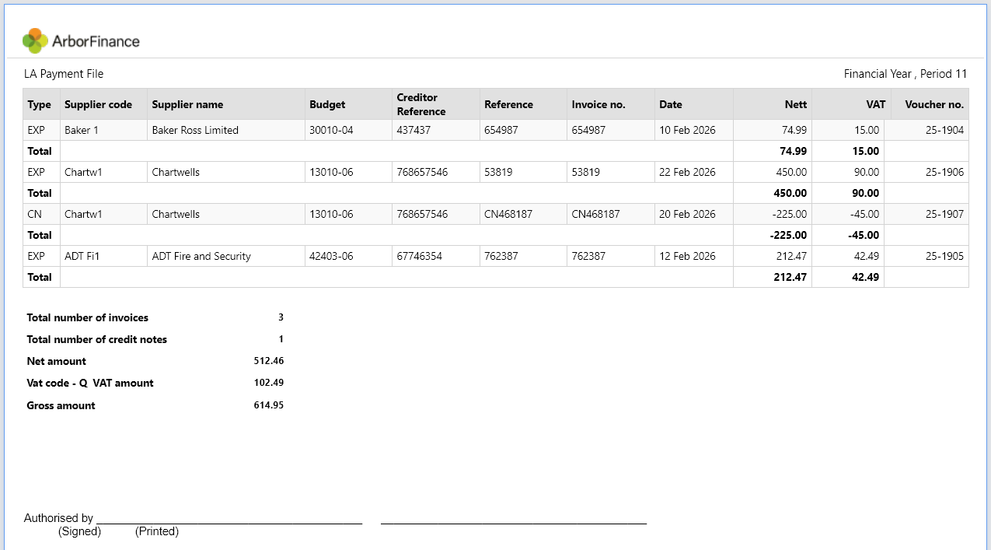Click the '(Signed)' label

(x=80, y=531)
